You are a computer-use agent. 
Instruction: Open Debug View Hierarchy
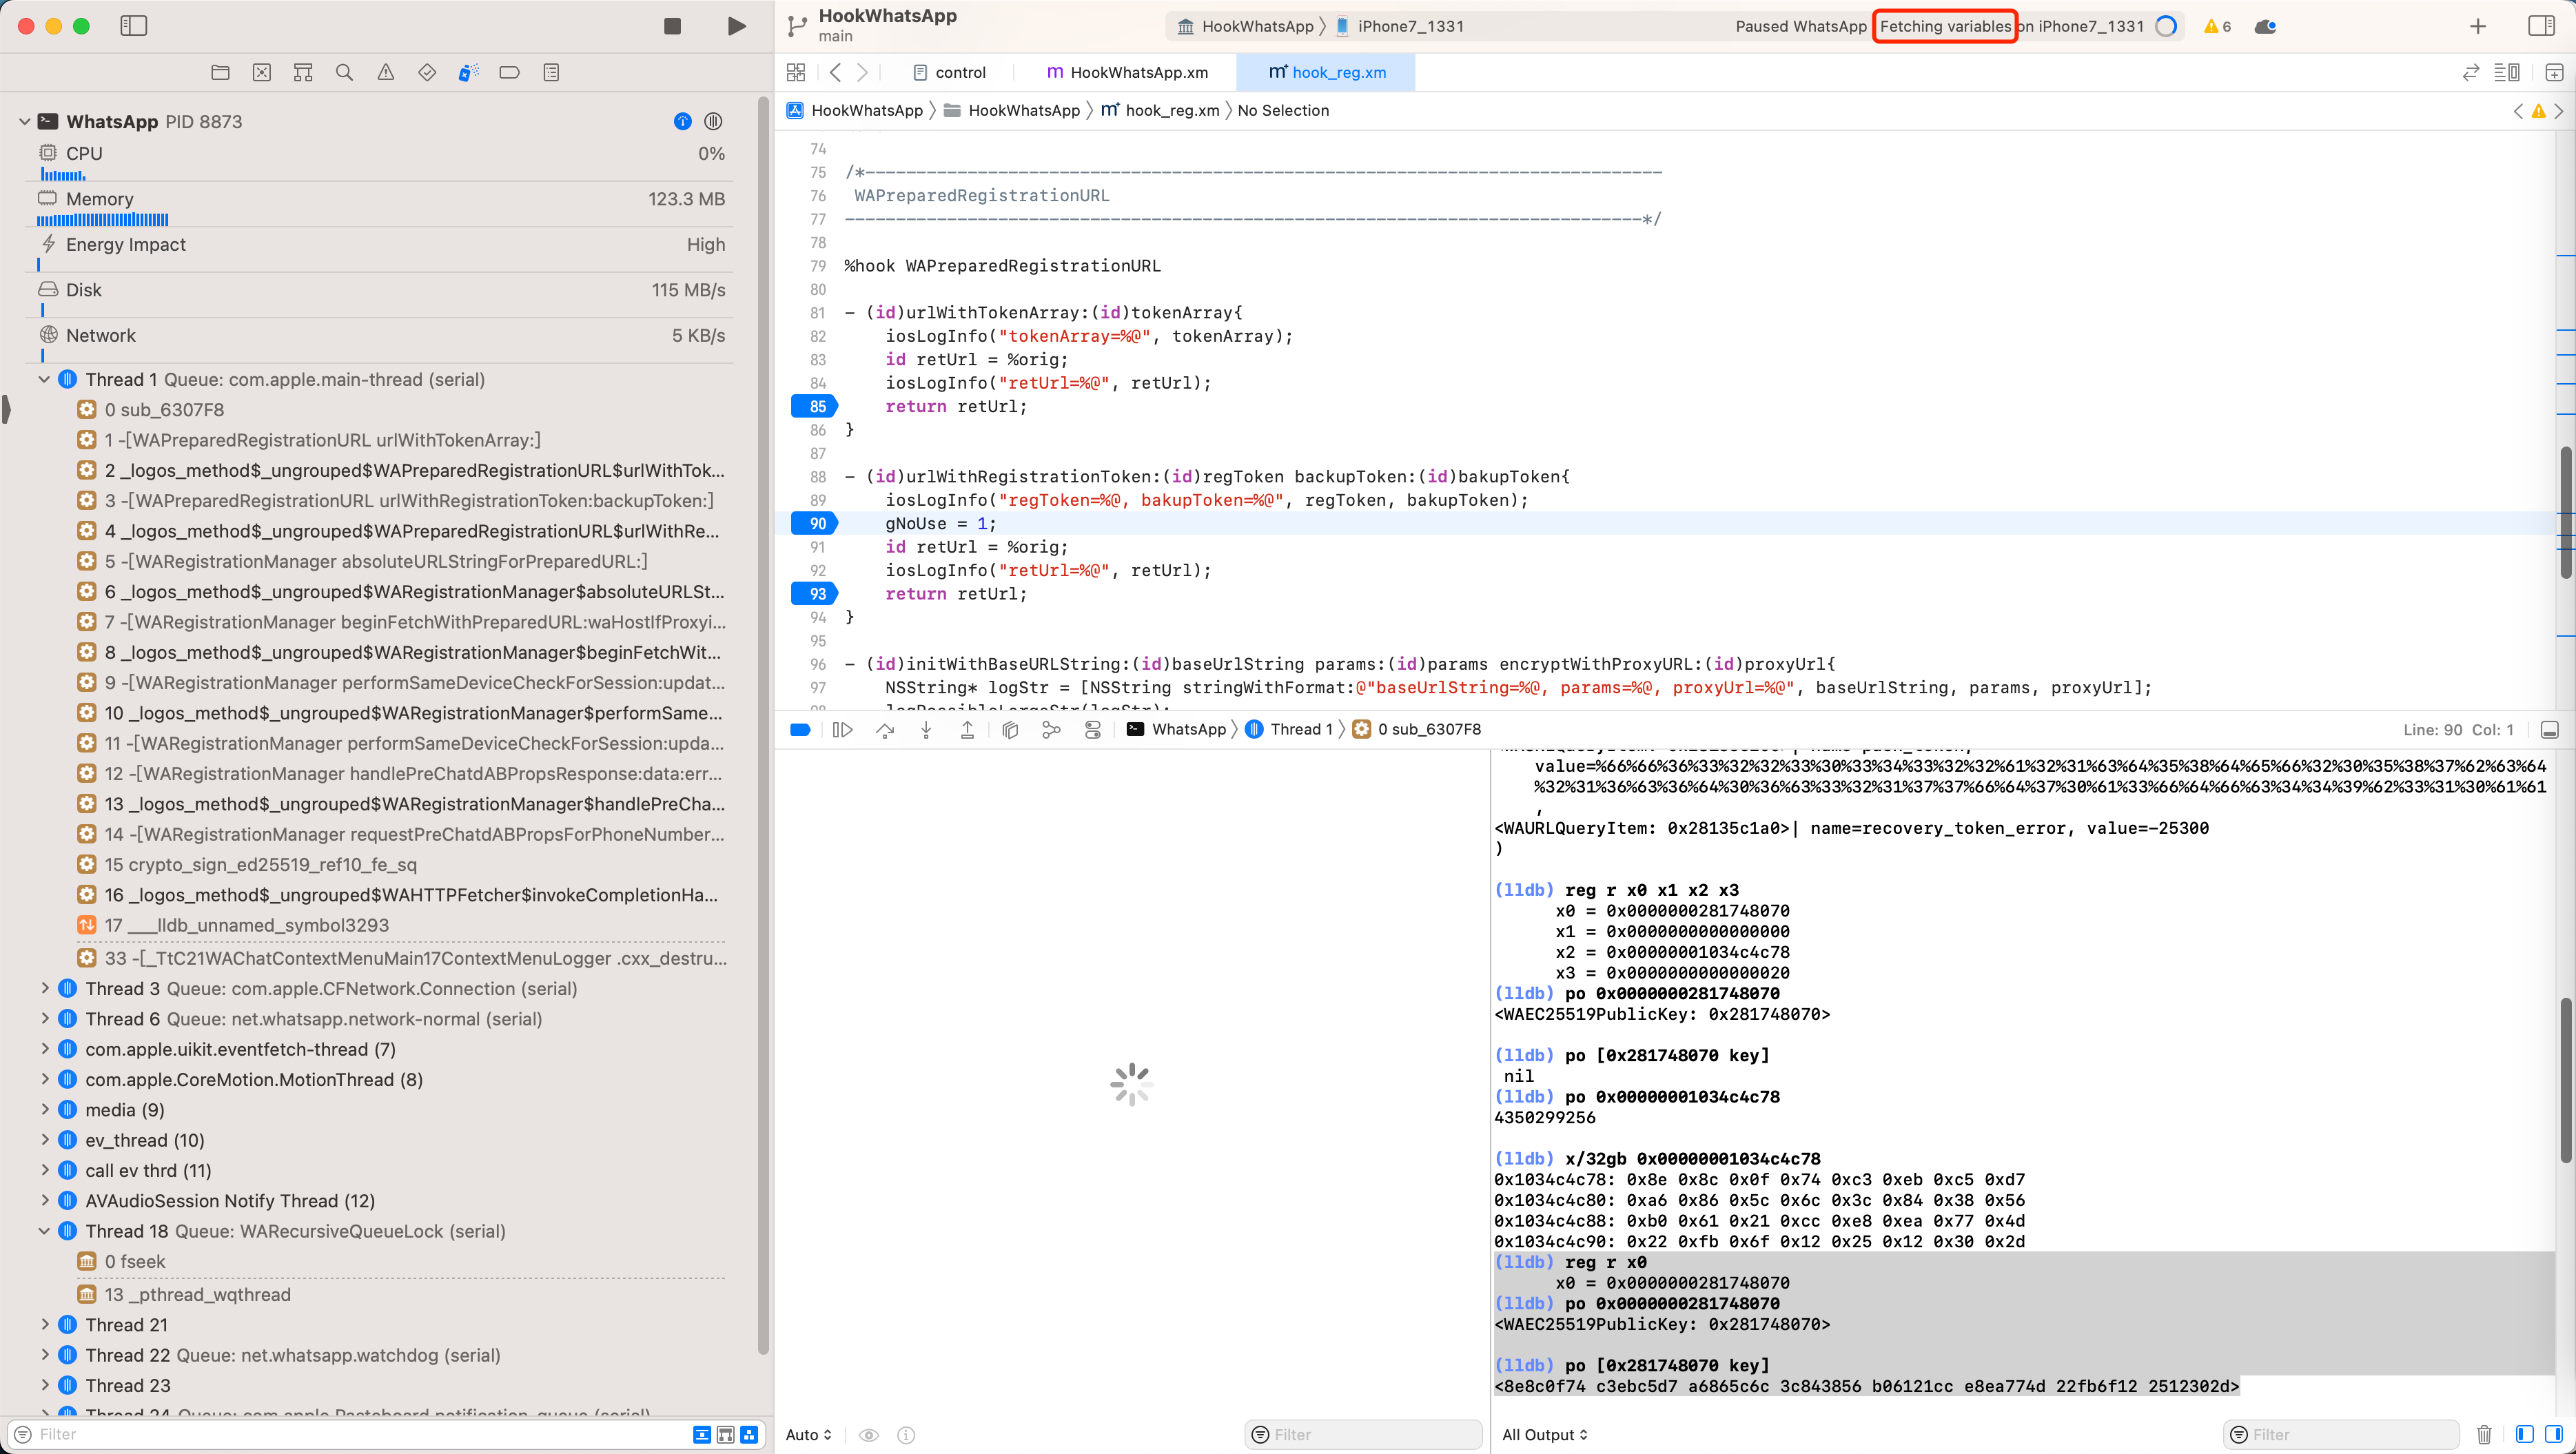pos(1010,730)
